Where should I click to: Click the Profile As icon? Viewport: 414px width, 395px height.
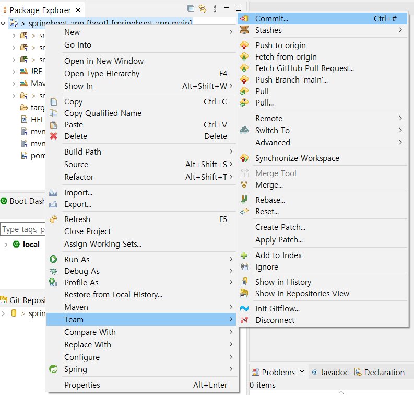click(x=53, y=283)
